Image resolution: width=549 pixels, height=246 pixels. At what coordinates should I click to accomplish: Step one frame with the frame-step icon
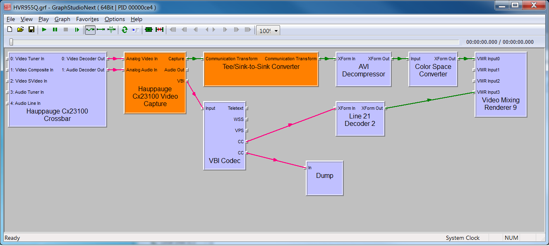coord(77,30)
